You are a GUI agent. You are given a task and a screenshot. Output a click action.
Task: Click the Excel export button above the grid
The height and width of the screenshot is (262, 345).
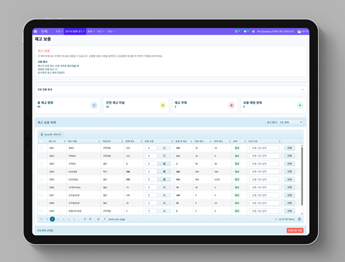coord(51,134)
